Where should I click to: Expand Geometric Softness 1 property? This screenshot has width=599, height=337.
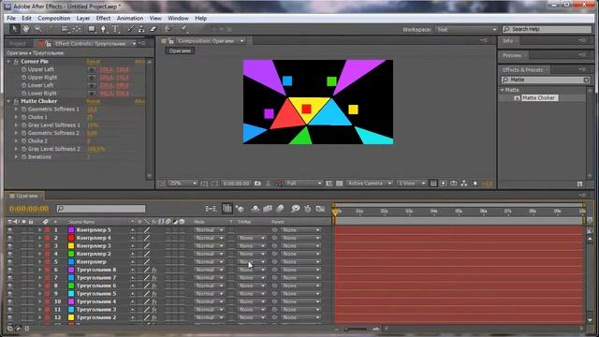pyautogui.click(x=17, y=110)
